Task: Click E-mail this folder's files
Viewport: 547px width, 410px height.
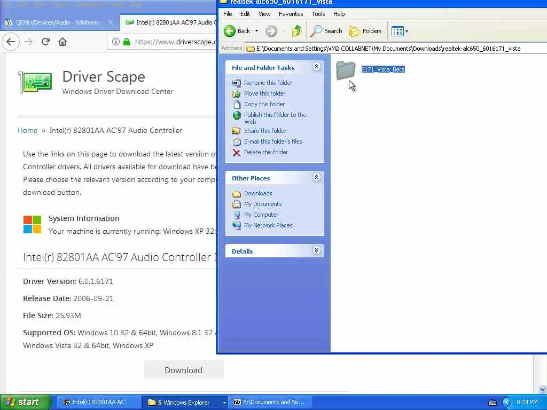Action: point(273,141)
